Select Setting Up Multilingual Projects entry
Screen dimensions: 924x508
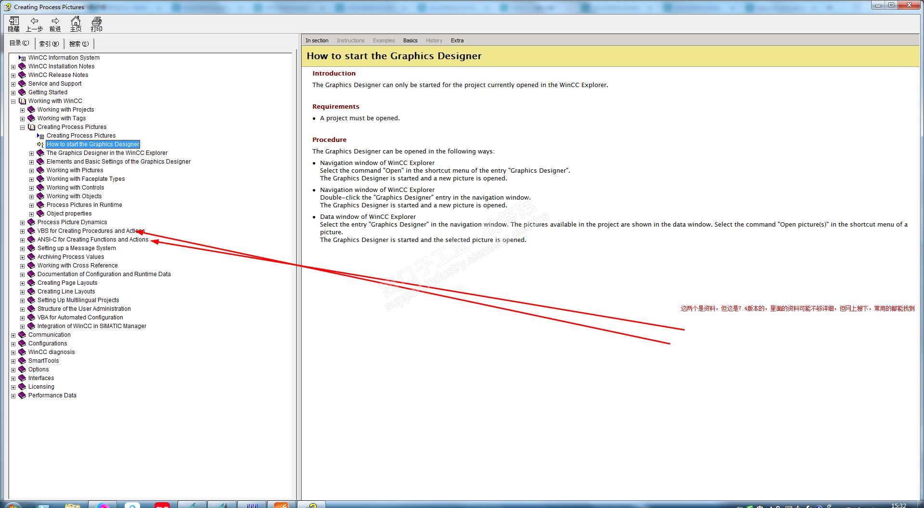click(78, 300)
